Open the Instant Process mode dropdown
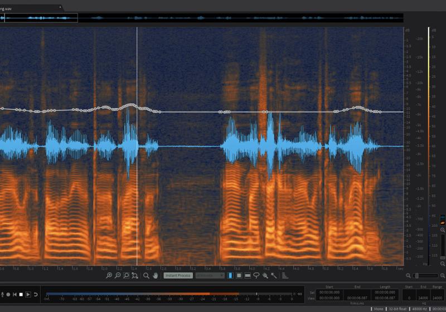The image size is (446, 312). pos(210,275)
